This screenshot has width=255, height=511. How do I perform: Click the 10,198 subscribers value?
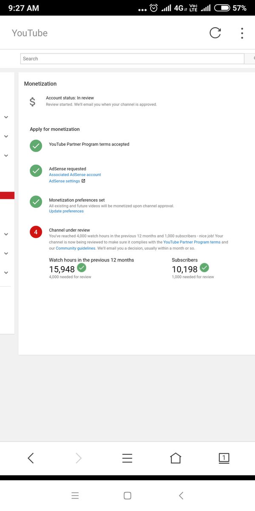(x=185, y=269)
